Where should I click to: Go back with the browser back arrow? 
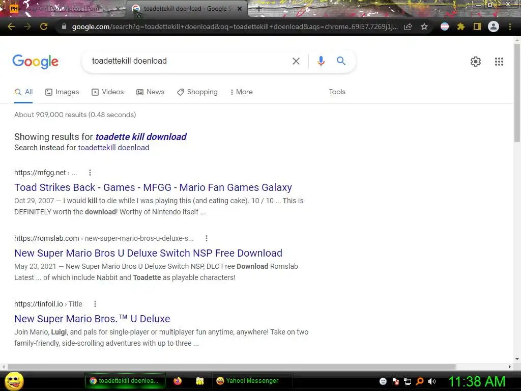11,26
